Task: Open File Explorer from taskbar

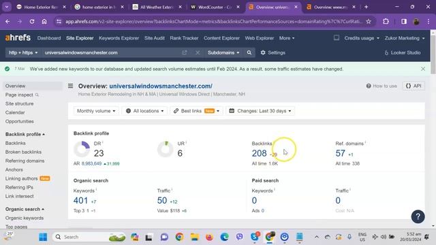Action: [194, 237]
